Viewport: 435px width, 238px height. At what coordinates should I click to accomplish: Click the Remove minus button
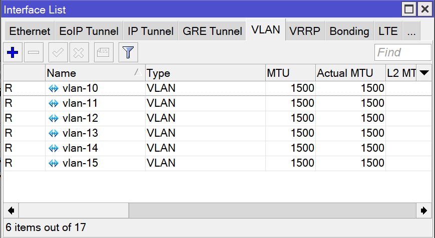click(34, 52)
